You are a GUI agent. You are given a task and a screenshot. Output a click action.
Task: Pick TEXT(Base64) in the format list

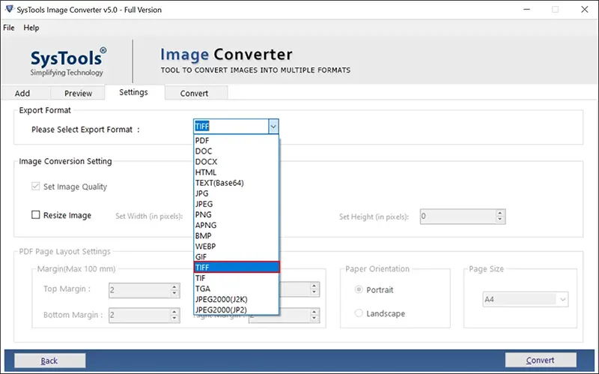point(236,183)
